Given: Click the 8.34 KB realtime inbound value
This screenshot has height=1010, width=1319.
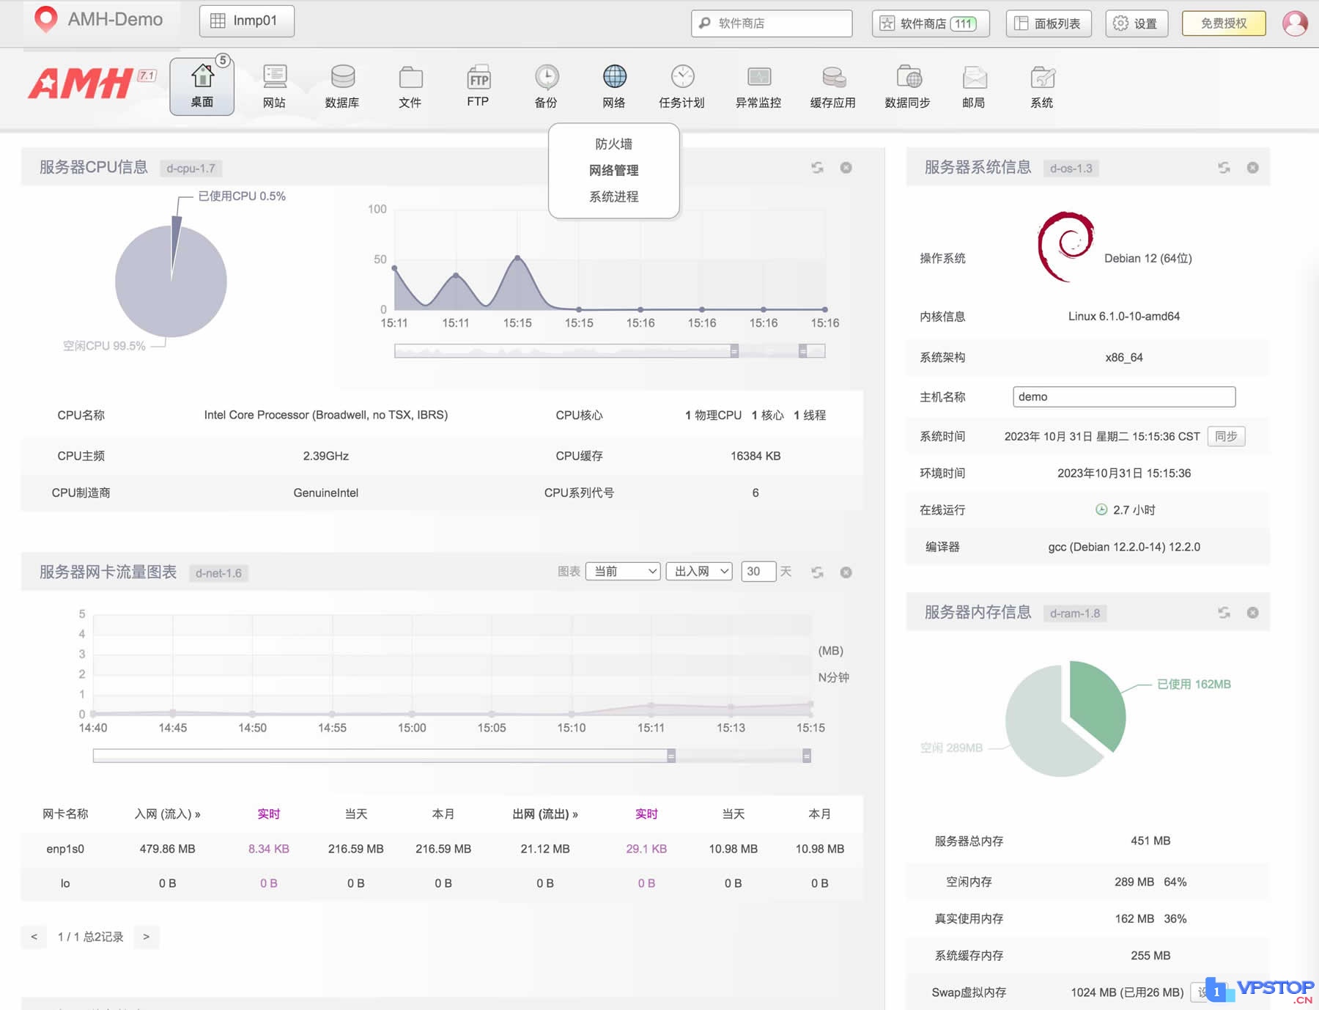Looking at the screenshot, I should pyautogui.click(x=269, y=849).
